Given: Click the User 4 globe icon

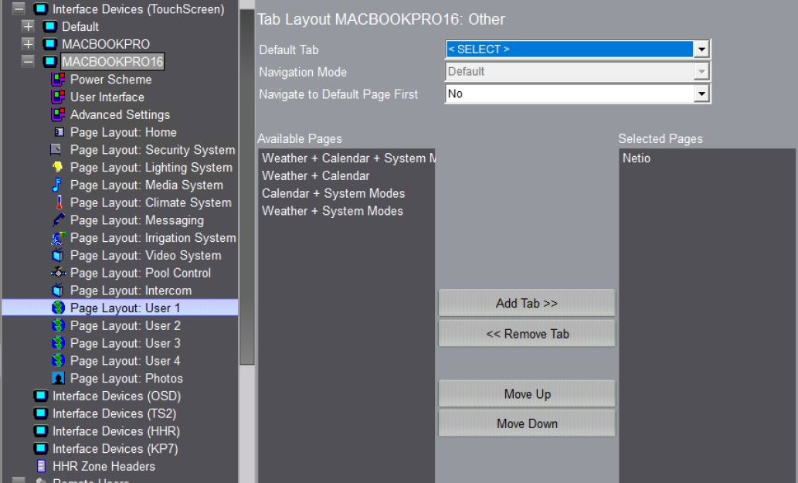Looking at the screenshot, I should [x=58, y=360].
